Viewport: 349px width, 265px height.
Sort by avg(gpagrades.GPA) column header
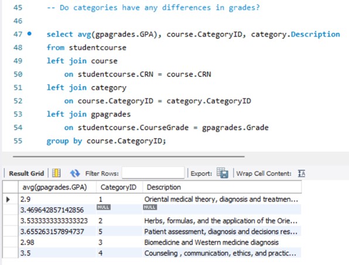(x=54, y=187)
